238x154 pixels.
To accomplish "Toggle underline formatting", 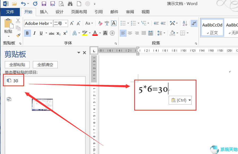I will pos(41,33).
